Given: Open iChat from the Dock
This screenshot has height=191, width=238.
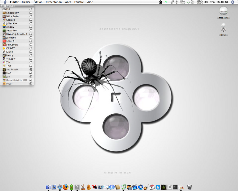Looking at the screenshot, I should coord(112,187).
